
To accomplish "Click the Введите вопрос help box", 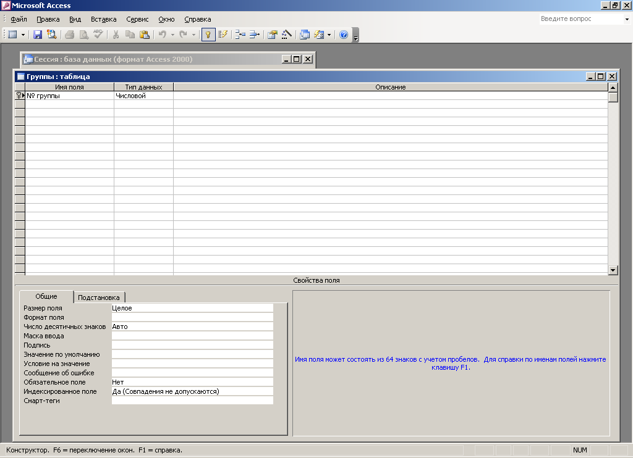I will 580,19.
